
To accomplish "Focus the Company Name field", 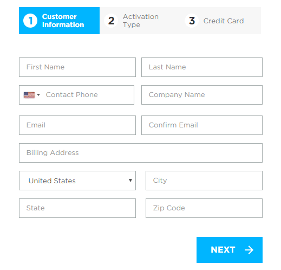I will coord(202,95).
